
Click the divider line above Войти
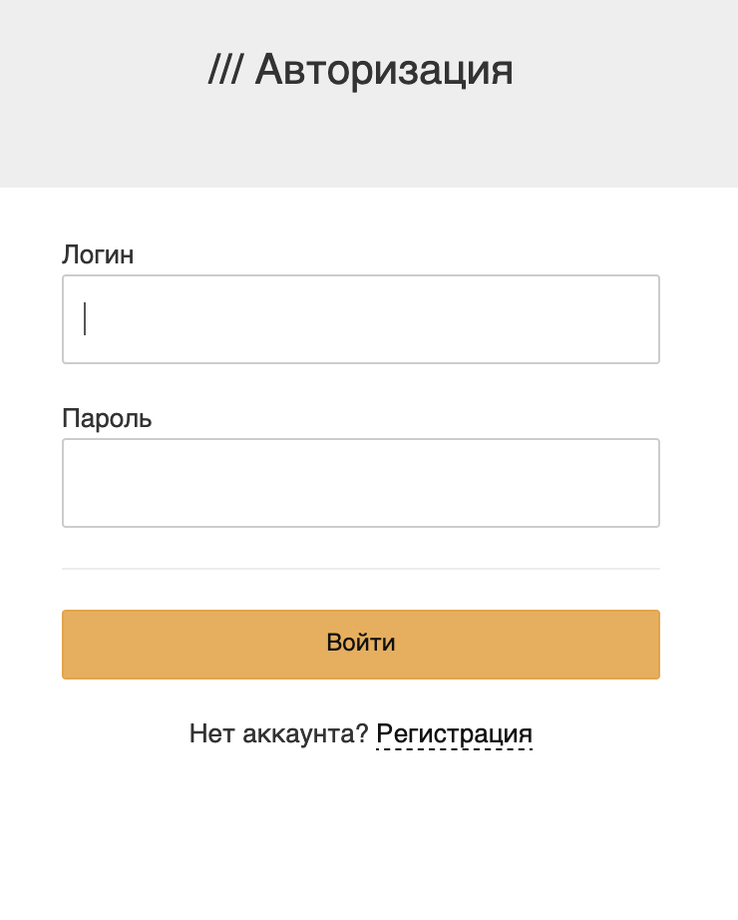pos(360,569)
